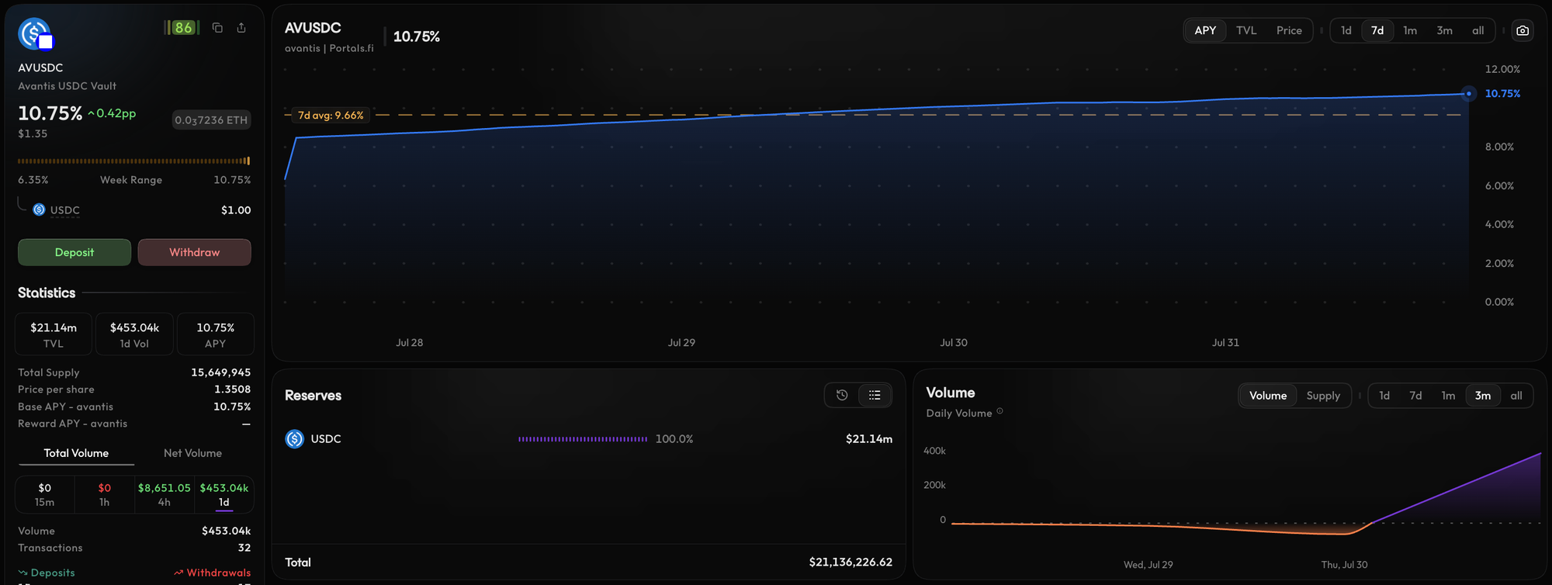
Task: Open reserves history clock icon
Action: point(842,395)
